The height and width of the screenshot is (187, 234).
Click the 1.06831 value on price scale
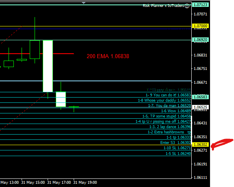[x=200, y=55]
